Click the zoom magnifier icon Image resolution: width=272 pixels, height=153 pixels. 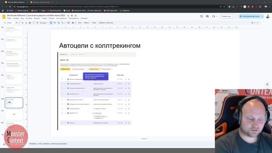tap(37, 23)
